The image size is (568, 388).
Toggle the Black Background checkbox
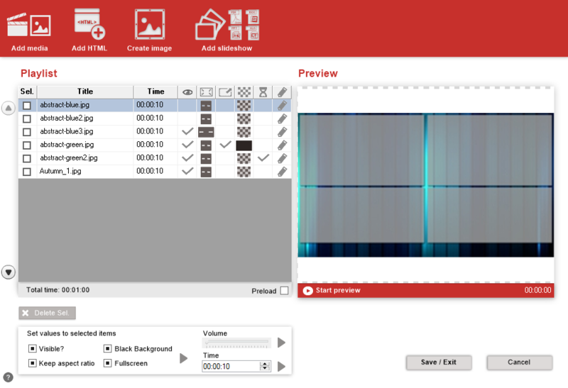[108, 348]
